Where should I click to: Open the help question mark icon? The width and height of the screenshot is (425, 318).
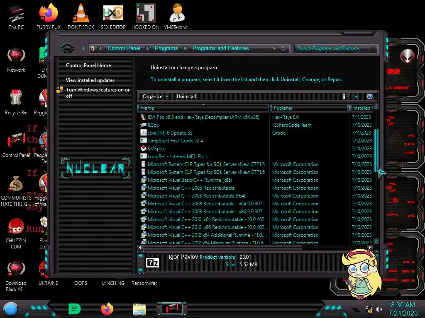coord(370,96)
